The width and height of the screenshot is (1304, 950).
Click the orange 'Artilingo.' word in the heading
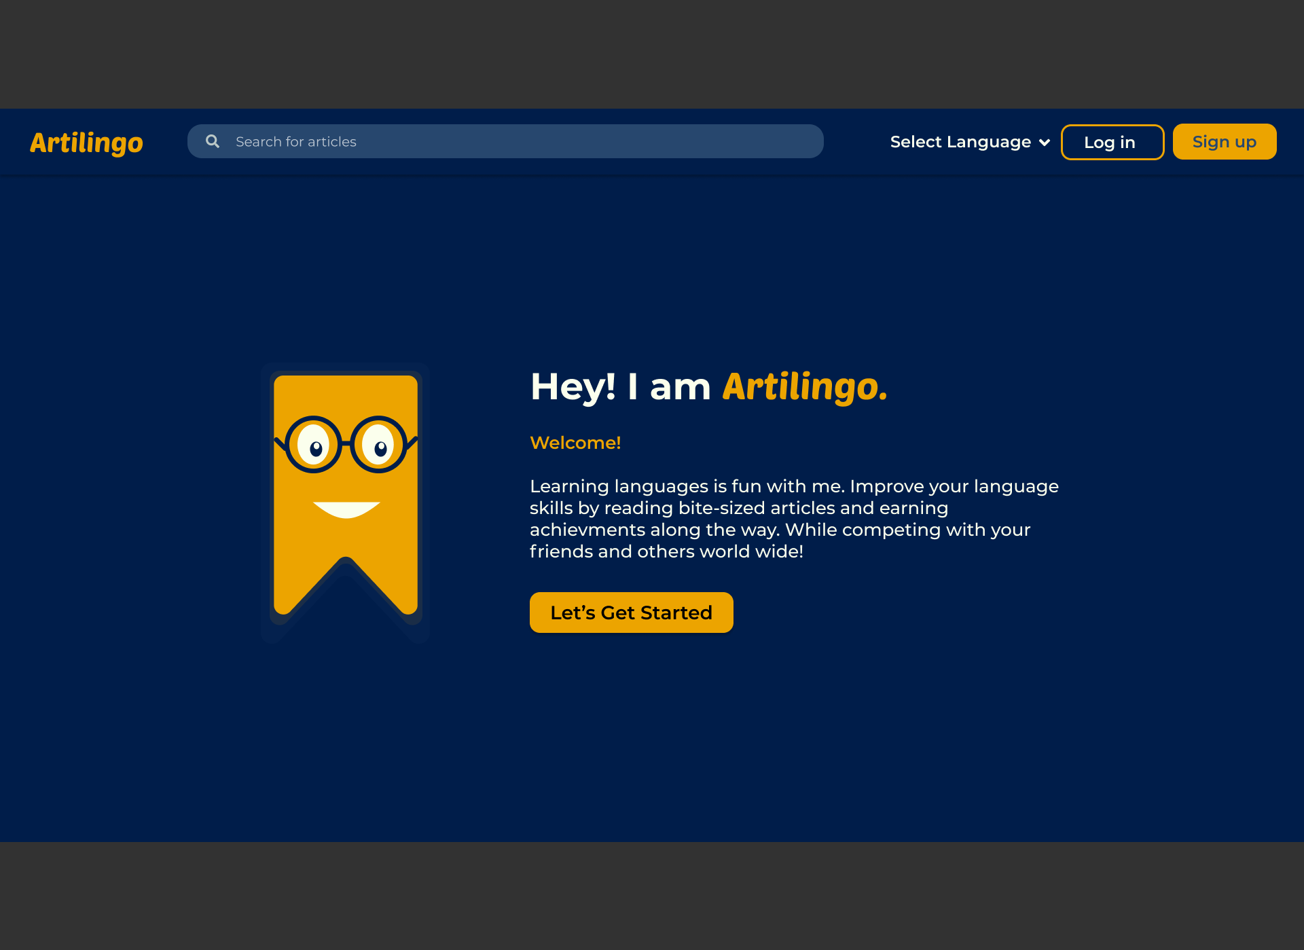[804, 387]
